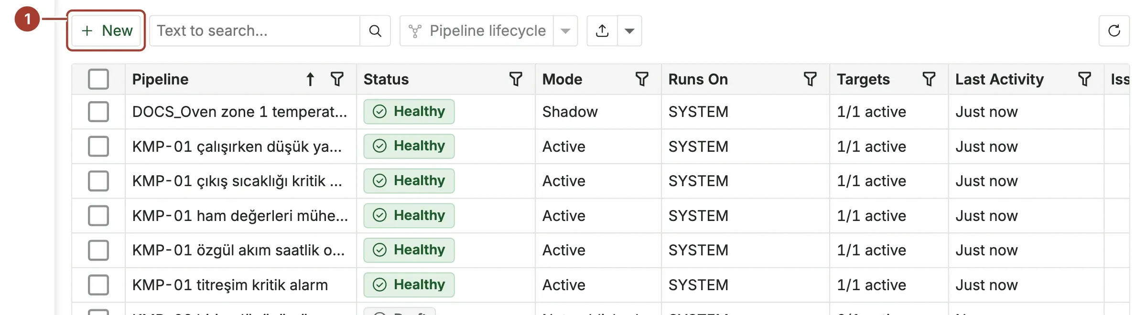This screenshot has width=1147, height=315.
Task: Select the KMP-01 çalışırken düşük row checkbox
Action: 98,147
